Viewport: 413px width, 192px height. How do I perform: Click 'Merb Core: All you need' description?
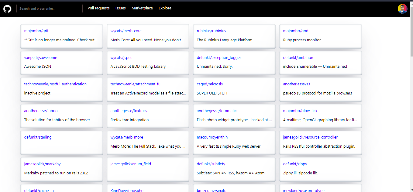[146, 40]
